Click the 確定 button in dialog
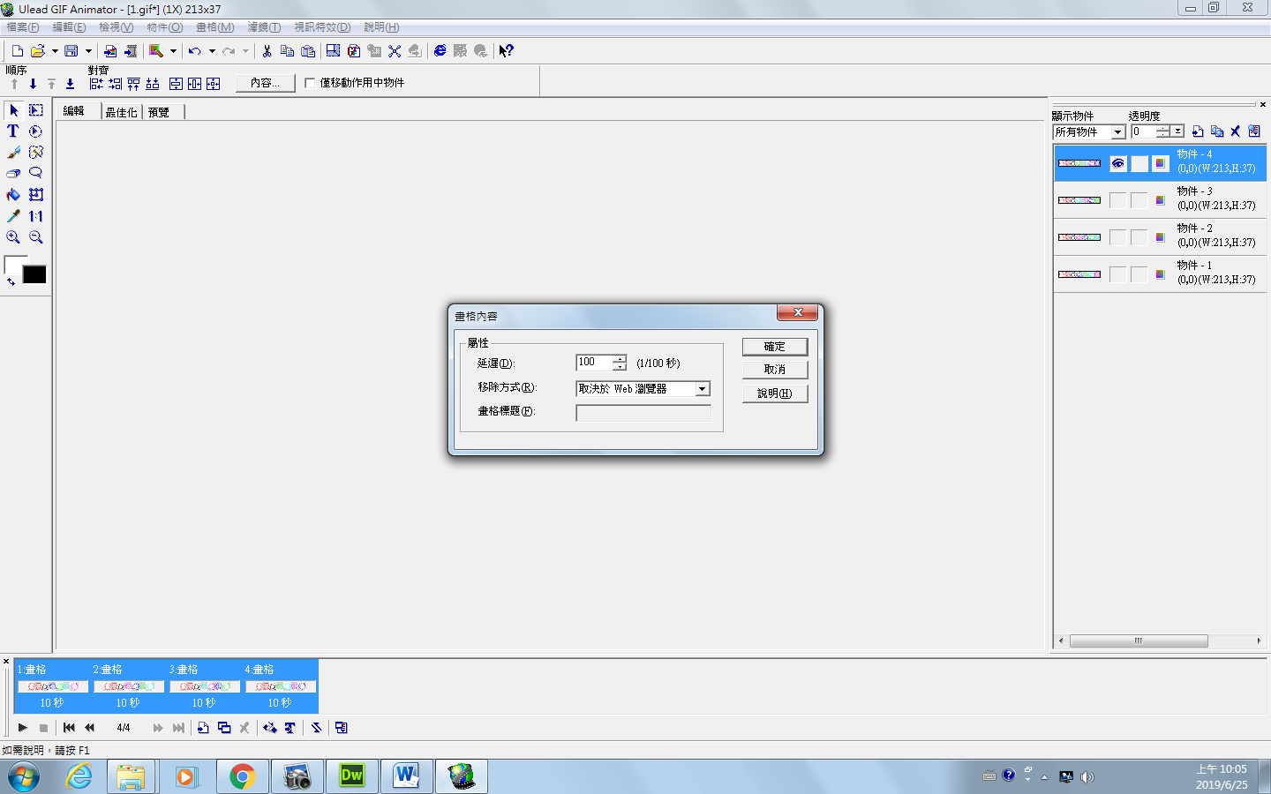The height and width of the screenshot is (794, 1271). pos(774,347)
